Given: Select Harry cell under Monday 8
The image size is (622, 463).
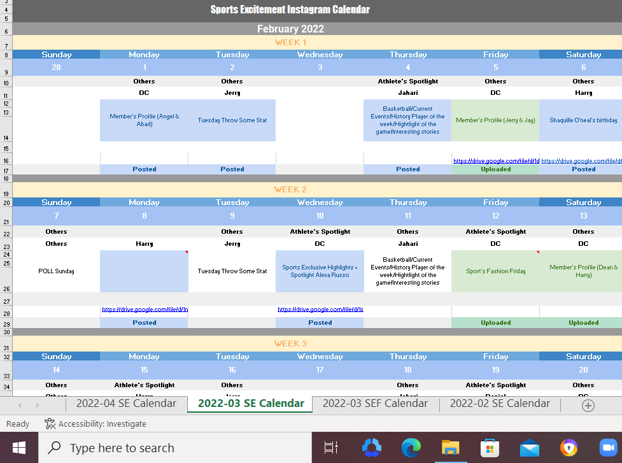Looking at the screenshot, I should (x=144, y=244).
